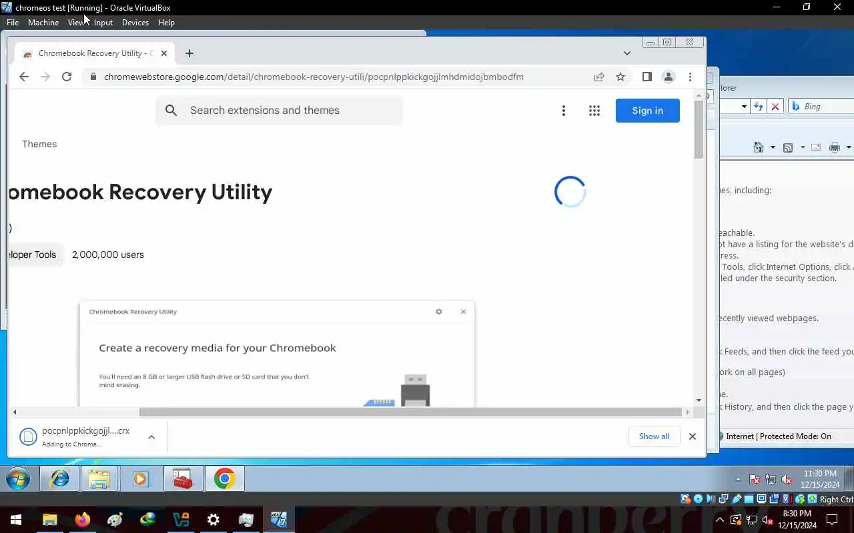Open Internet Explorer address bar dropdown
Image resolution: width=854 pixels, height=533 pixels.
click(744, 107)
